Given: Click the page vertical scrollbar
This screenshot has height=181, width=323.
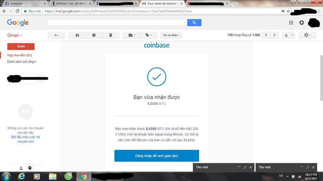Looking at the screenshot, I should (321, 78).
